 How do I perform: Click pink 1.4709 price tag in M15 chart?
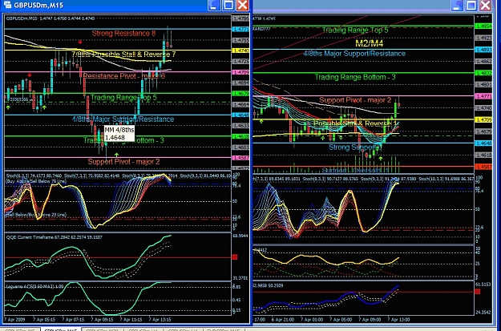pos(240,72)
